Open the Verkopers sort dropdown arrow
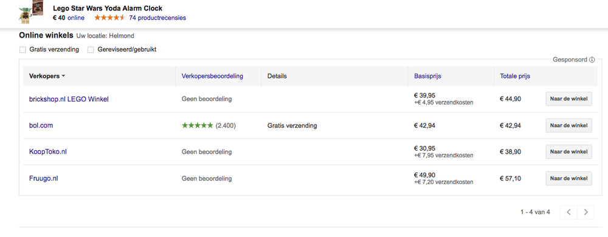 [63, 77]
